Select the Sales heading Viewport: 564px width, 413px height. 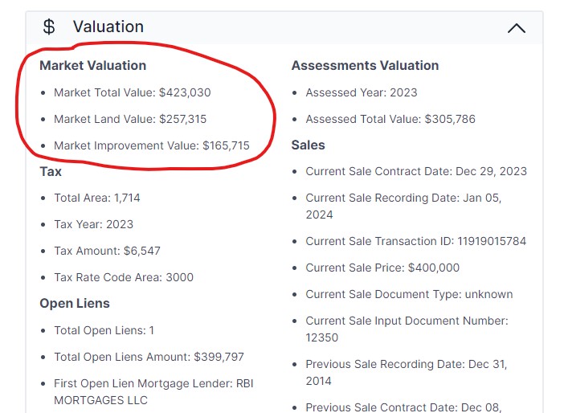[308, 145]
